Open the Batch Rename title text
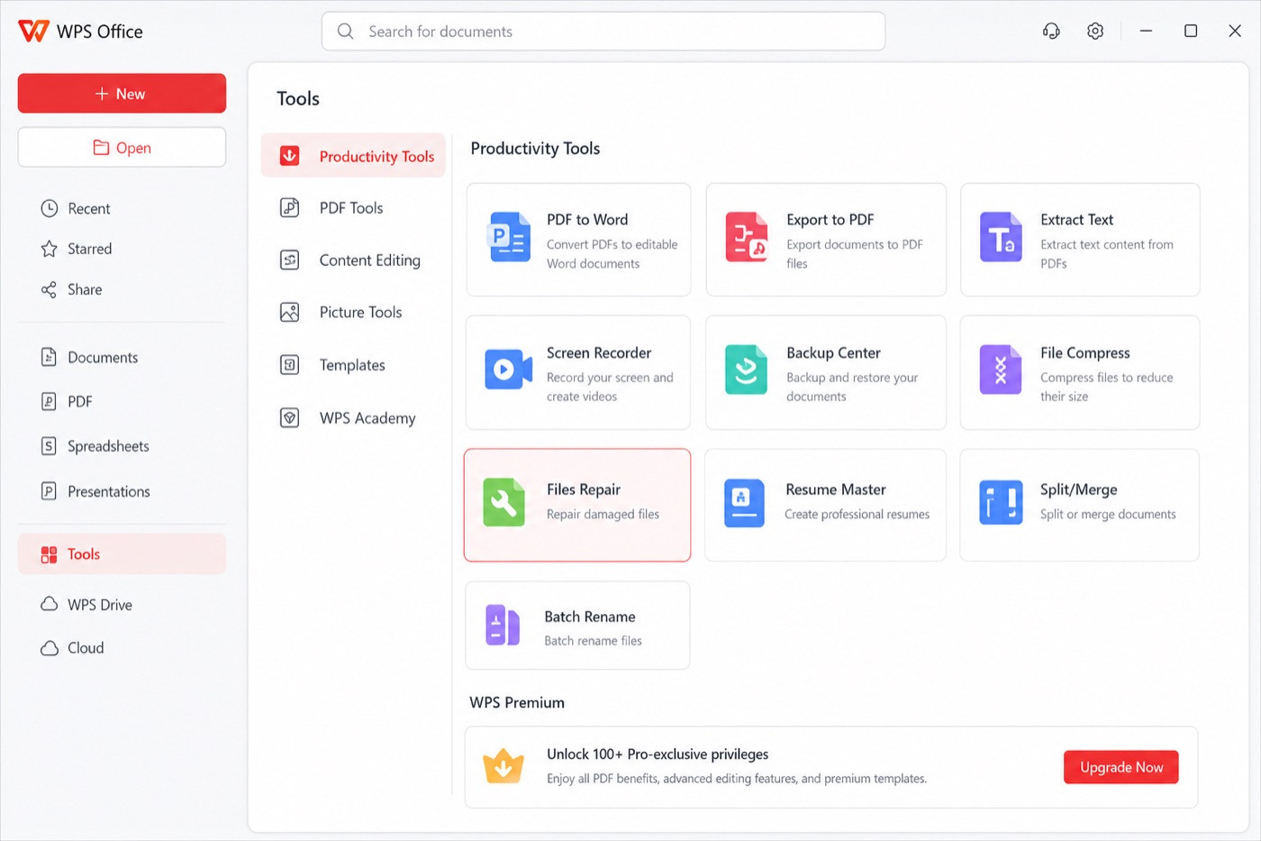The height and width of the screenshot is (841, 1261). [x=590, y=617]
